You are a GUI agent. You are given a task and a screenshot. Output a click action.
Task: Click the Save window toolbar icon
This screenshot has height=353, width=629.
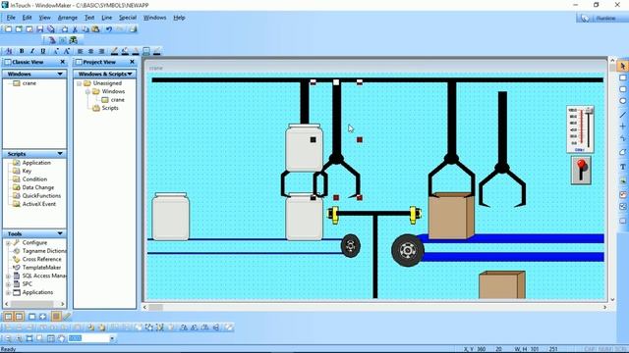pos(39,29)
